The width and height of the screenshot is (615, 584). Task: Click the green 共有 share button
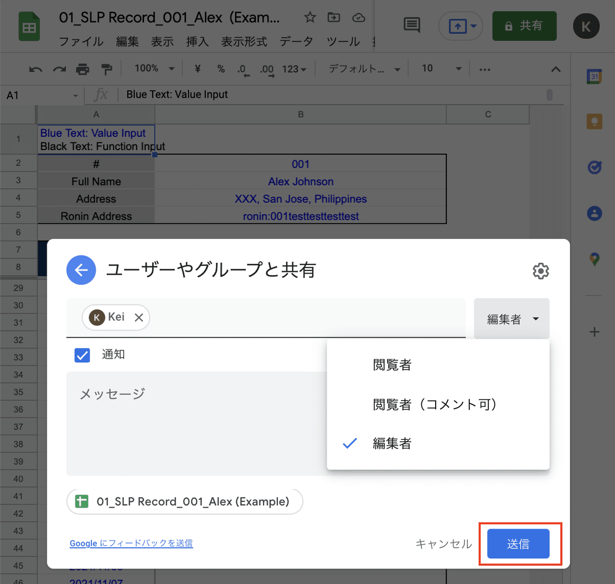(524, 26)
